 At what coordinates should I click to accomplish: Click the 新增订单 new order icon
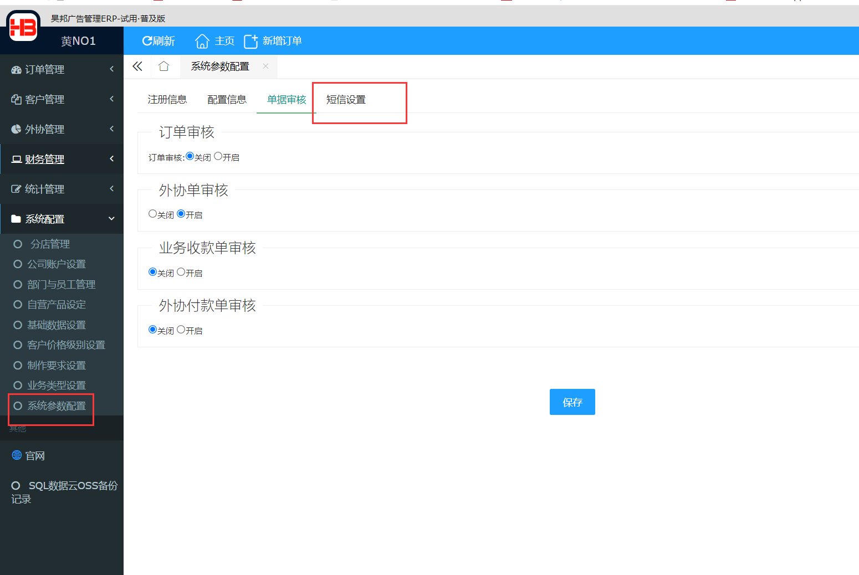pos(251,41)
